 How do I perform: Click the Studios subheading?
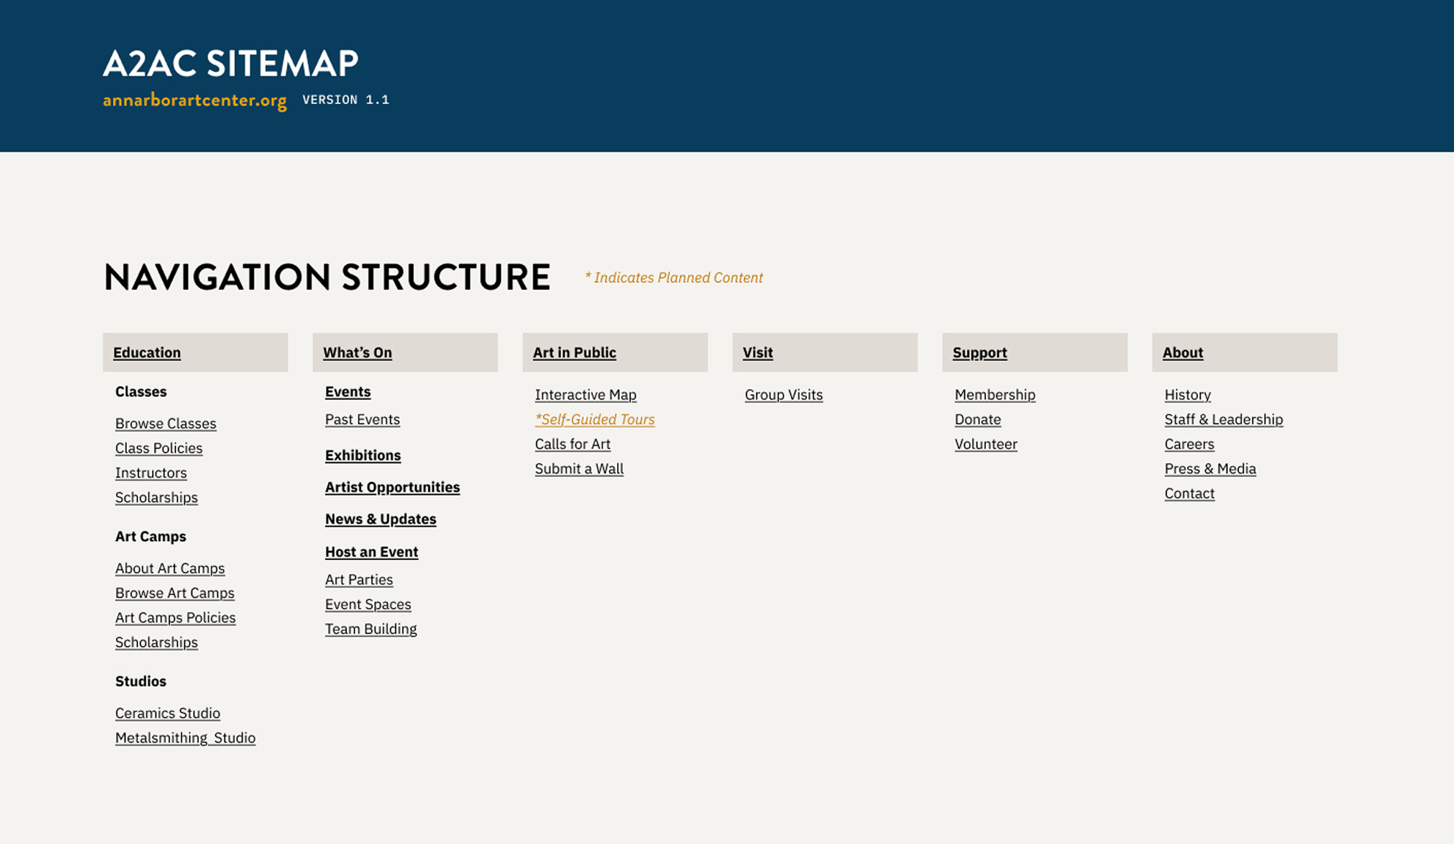point(141,681)
